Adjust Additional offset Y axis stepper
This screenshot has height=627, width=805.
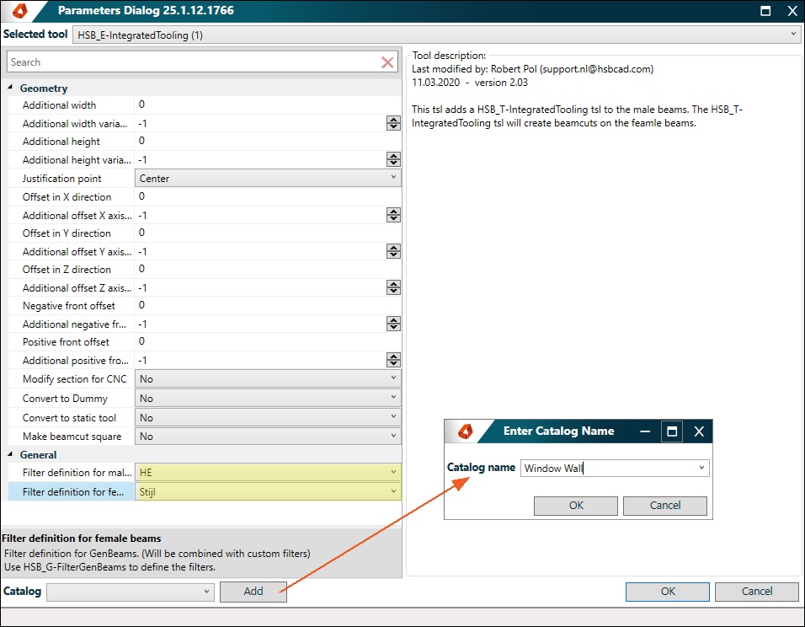(x=393, y=251)
